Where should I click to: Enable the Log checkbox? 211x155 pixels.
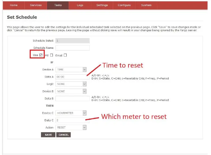(x=52, y=55)
